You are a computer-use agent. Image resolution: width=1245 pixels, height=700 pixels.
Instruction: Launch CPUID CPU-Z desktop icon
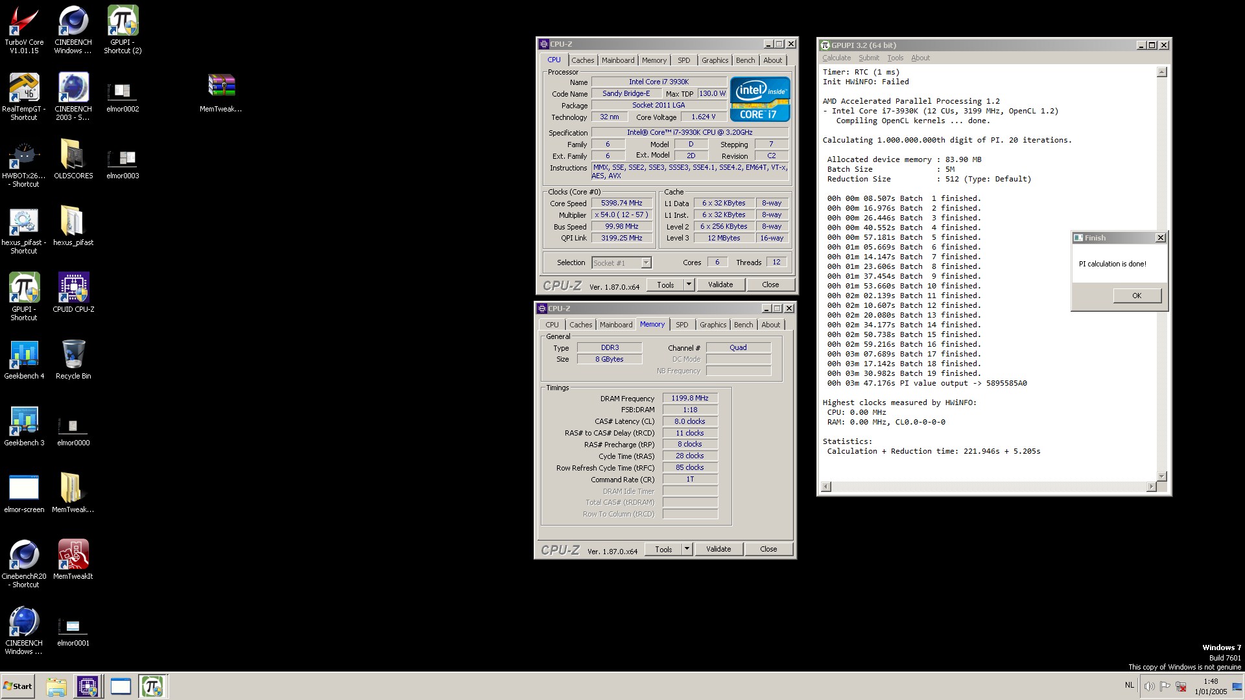pos(73,292)
